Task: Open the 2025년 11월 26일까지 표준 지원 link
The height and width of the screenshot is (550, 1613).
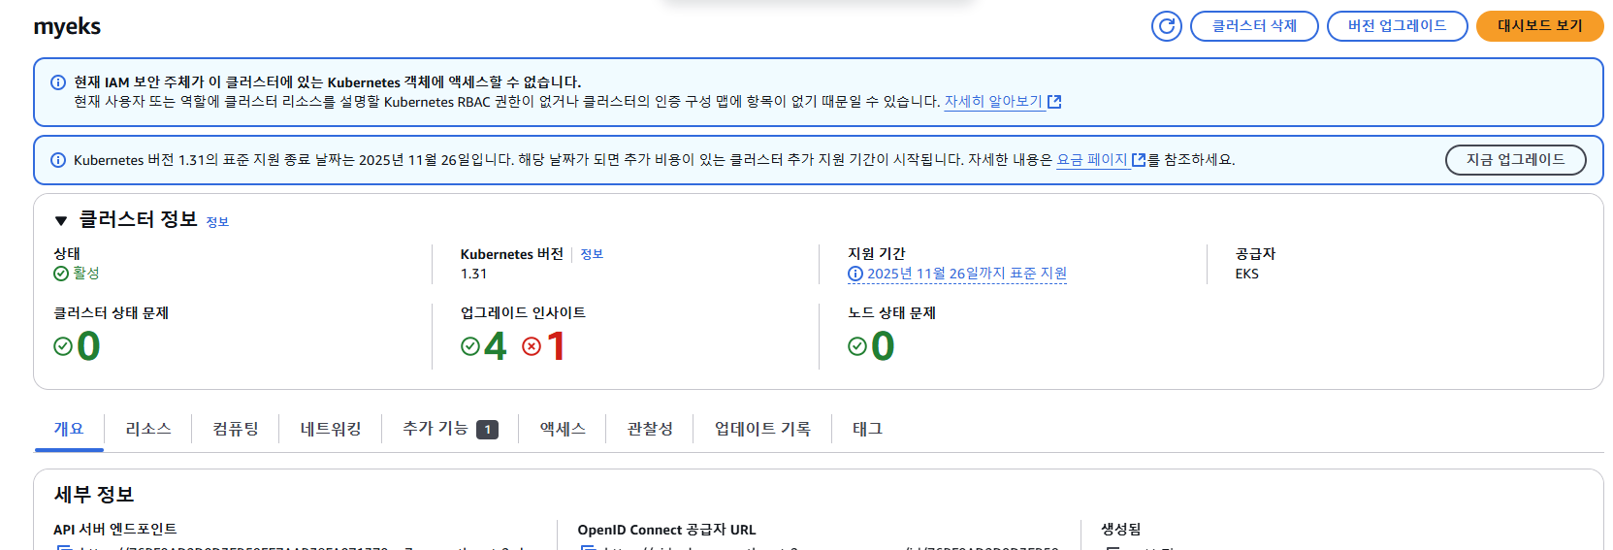Action: (967, 274)
